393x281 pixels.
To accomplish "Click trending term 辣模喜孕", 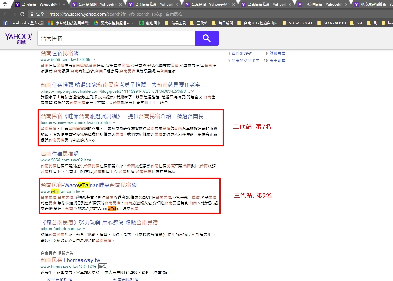I will (277, 53).
